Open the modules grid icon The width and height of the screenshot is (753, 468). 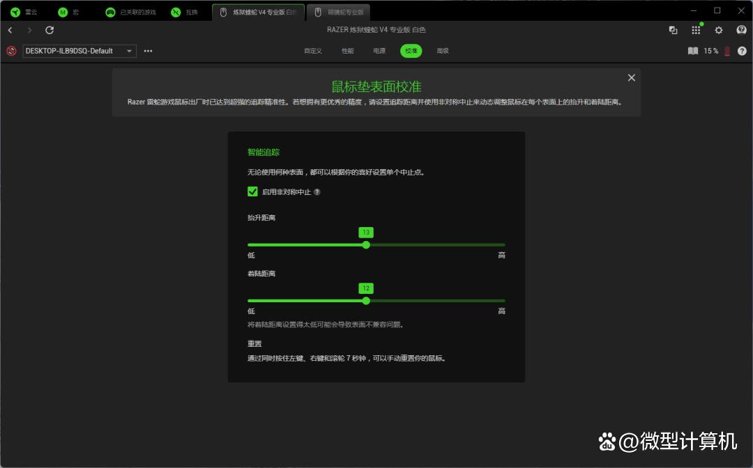[x=696, y=30]
